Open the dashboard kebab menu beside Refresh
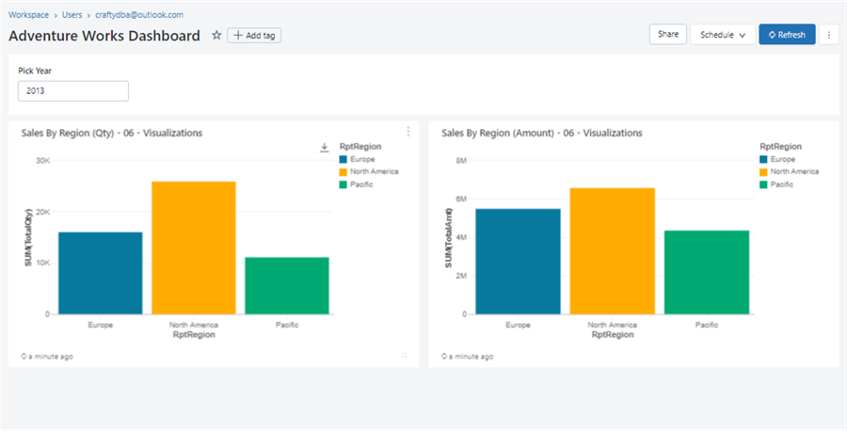 coord(829,35)
